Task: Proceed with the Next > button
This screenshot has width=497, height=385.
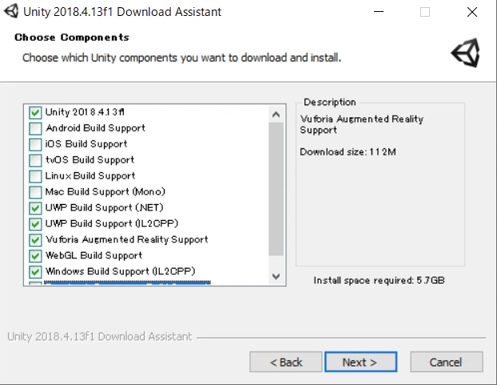Action: point(360,362)
